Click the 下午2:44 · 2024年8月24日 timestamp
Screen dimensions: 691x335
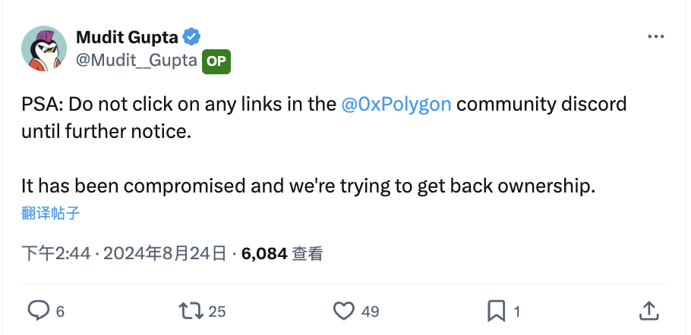[x=124, y=253]
